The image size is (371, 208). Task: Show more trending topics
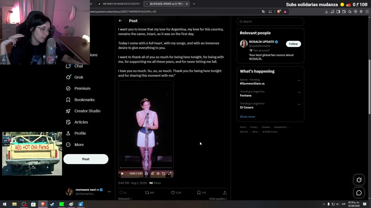(248, 117)
